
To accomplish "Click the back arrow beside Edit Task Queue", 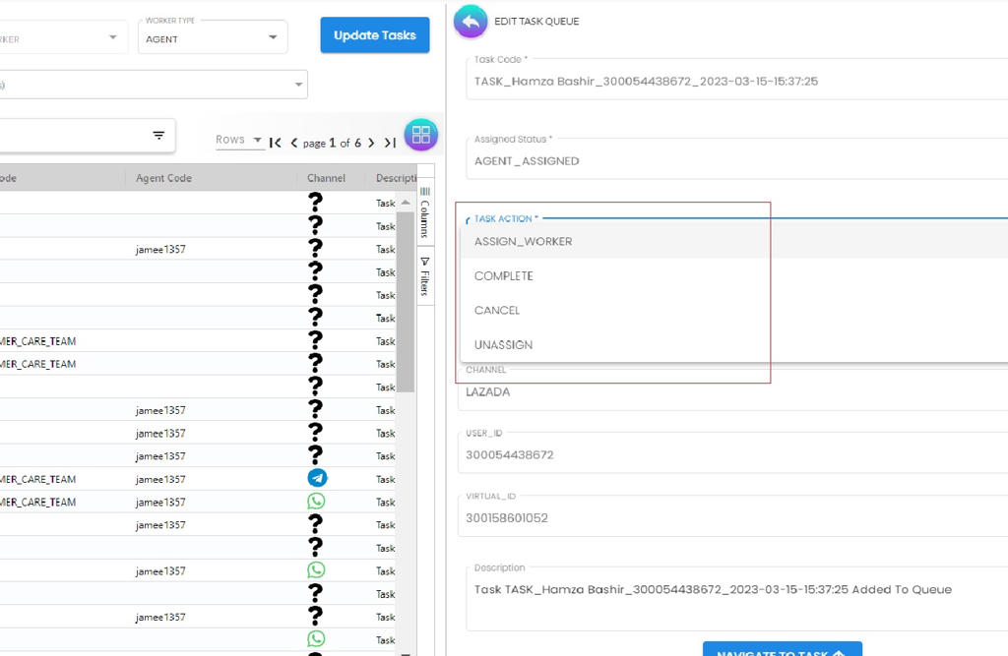I will point(471,21).
